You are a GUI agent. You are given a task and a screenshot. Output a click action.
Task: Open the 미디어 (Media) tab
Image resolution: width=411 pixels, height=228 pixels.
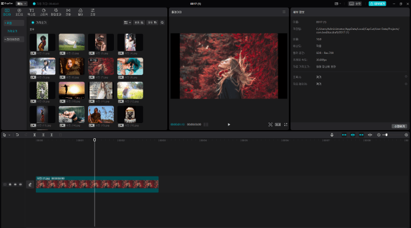7,12
